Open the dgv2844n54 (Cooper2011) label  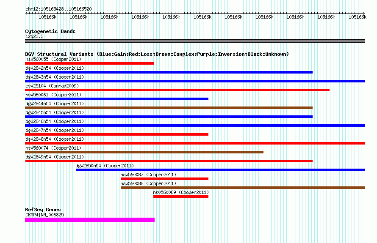[x=55, y=104]
